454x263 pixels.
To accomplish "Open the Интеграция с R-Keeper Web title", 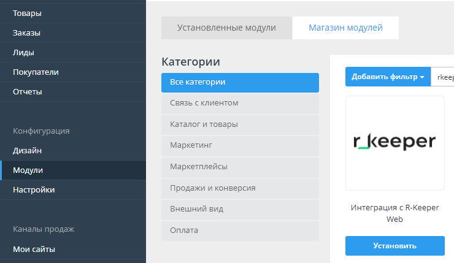I will pyautogui.click(x=394, y=213).
